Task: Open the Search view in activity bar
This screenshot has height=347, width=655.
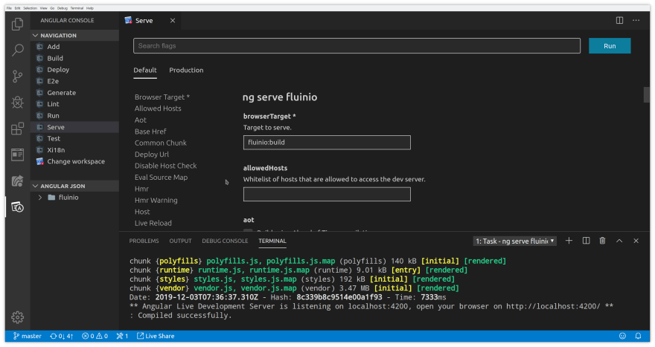Action: 17,50
